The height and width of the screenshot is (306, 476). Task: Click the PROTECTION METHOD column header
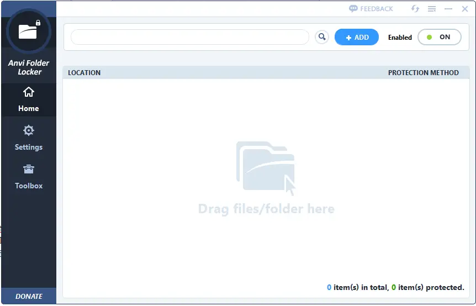[423, 72]
